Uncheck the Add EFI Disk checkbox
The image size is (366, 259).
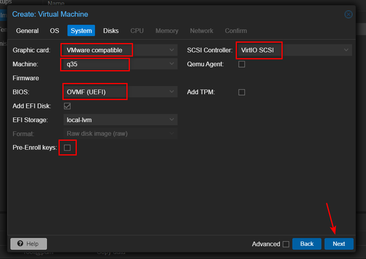[x=67, y=106]
